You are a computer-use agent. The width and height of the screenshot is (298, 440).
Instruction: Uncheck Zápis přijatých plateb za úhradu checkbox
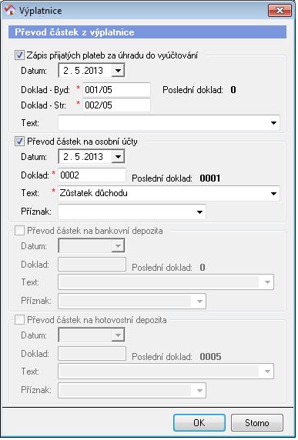[19, 55]
